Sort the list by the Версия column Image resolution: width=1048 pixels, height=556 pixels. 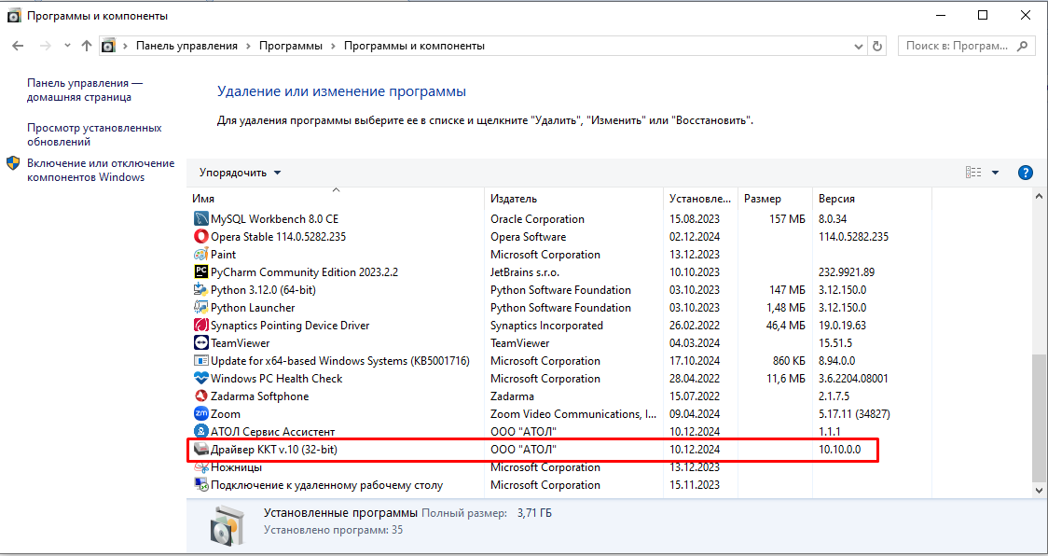836,199
